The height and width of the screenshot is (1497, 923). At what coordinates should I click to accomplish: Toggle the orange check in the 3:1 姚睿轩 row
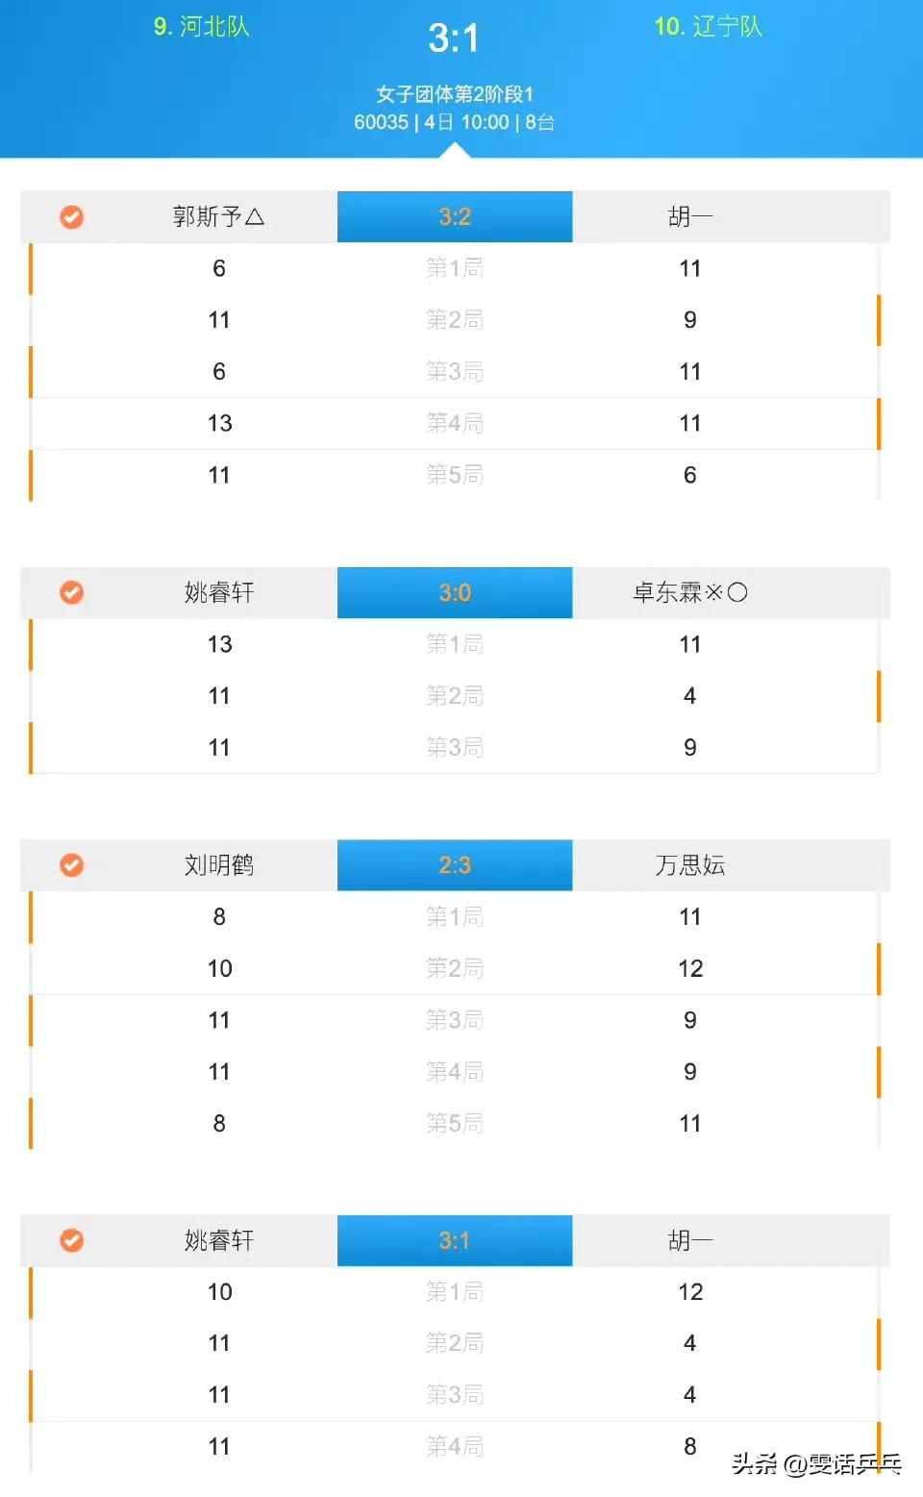point(71,1240)
